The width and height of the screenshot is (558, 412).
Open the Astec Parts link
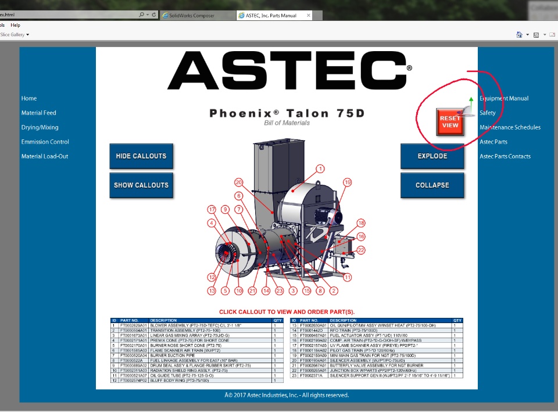click(493, 142)
